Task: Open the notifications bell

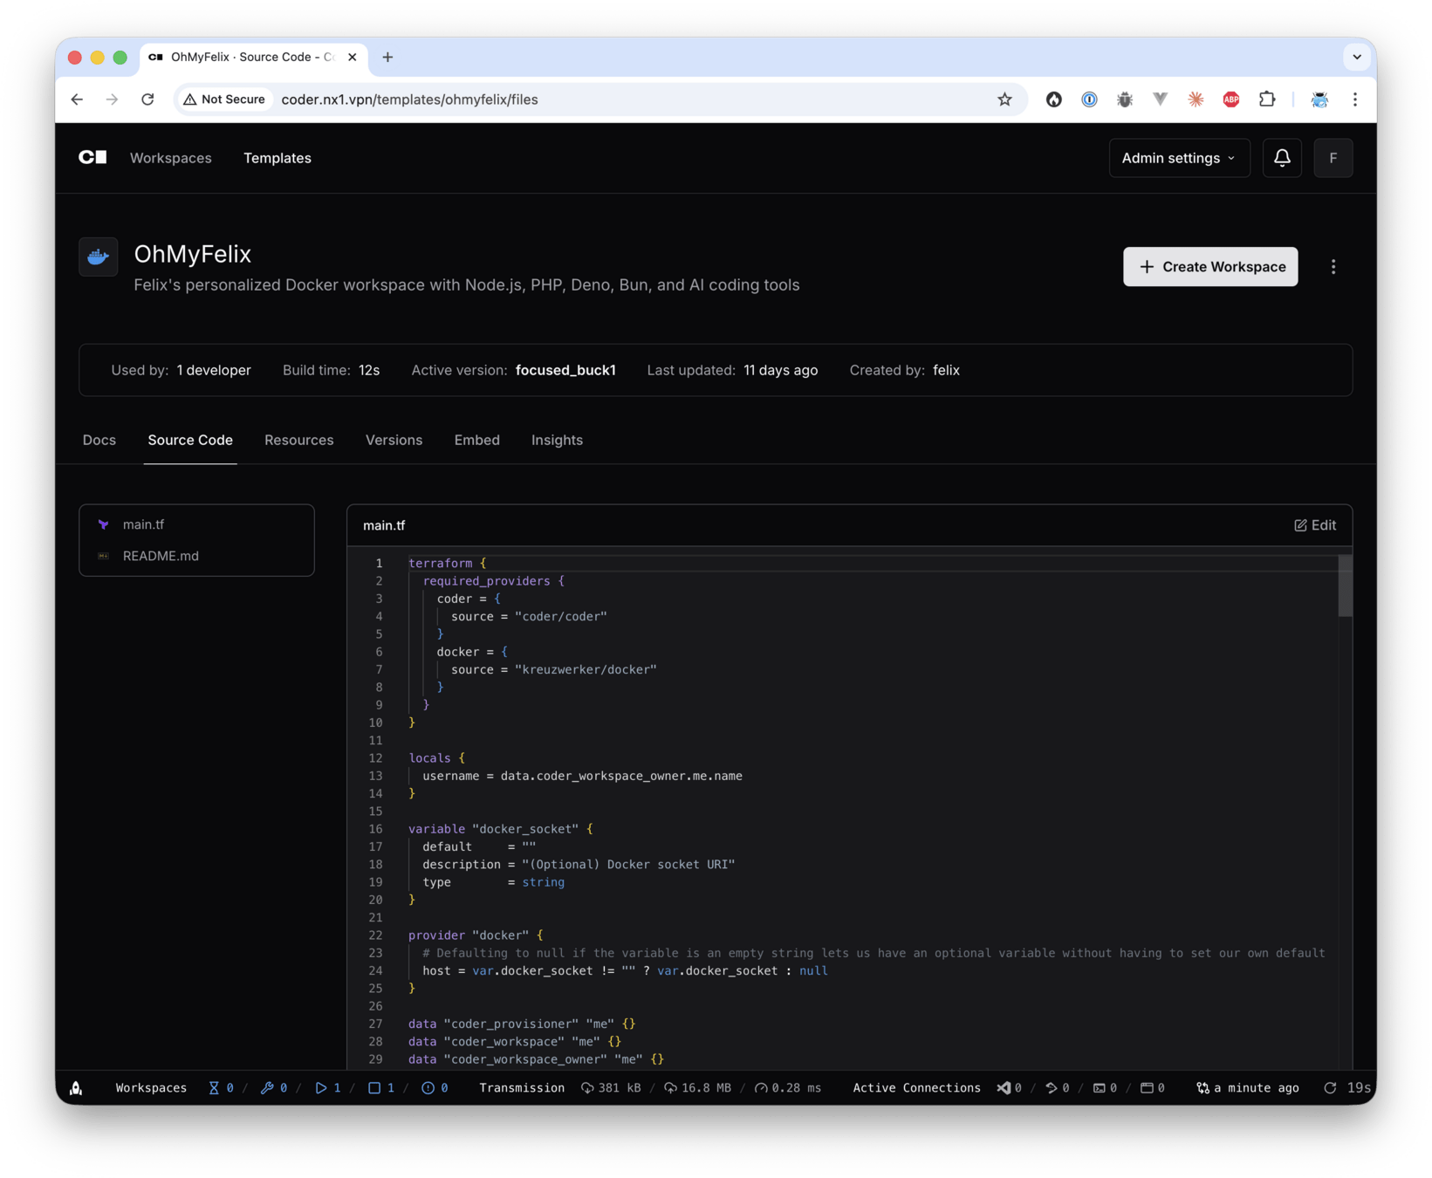Action: [x=1281, y=158]
